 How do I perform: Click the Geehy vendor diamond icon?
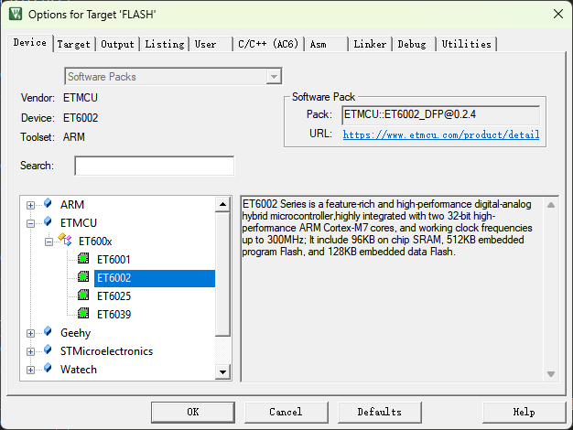coord(48,331)
